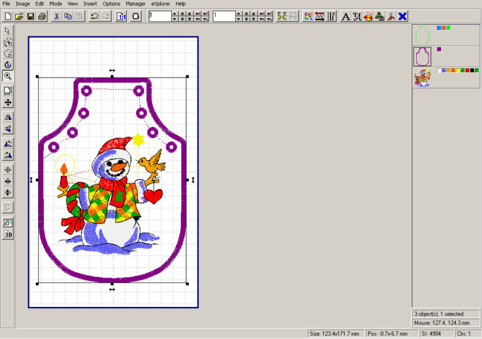Copy the selected object
The image size is (482, 339).
coord(68,16)
